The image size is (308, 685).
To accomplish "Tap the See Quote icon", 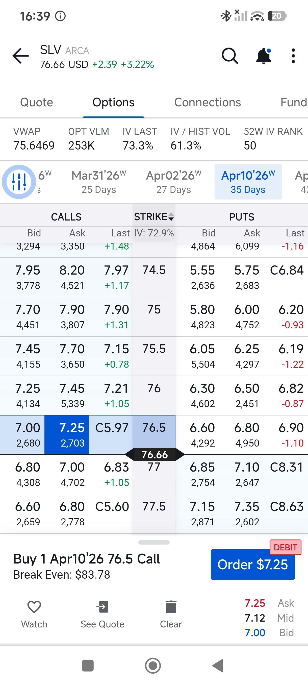I will [x=102, y=607].
